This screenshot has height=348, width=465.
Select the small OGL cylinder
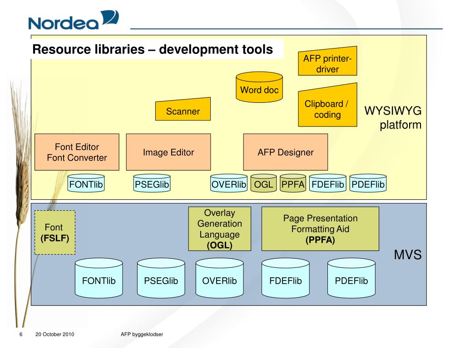(x=263, y=183)
